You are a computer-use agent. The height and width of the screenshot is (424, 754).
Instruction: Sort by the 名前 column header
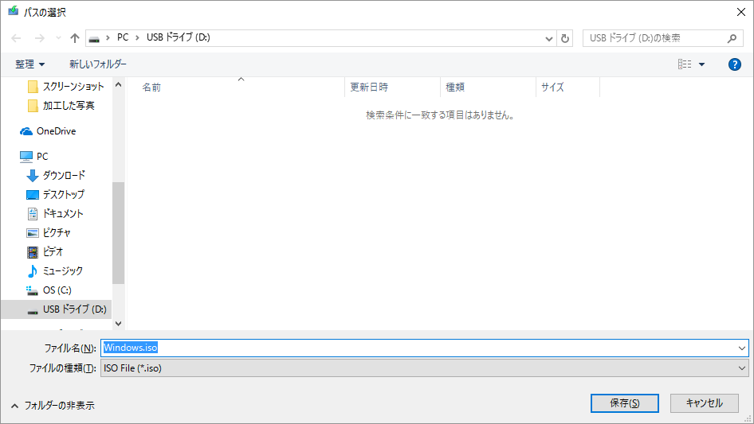[x=234, y=88]
